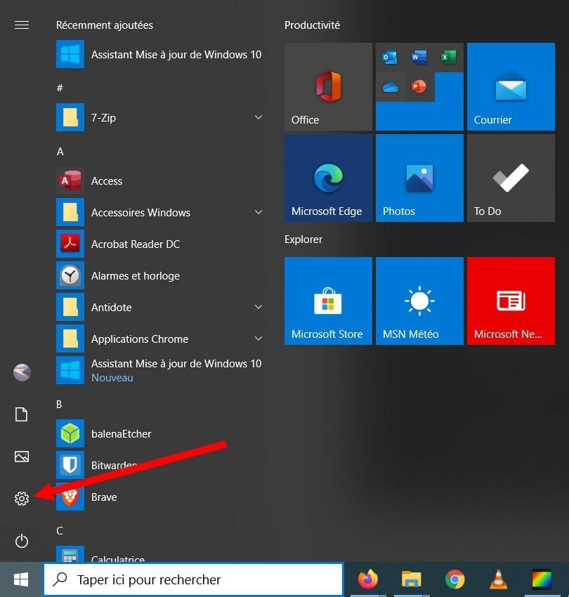This screenshot has width=569, height=597.
Task: Open OneDrive from the Office apps tile
Action: (x=390, y=87)
